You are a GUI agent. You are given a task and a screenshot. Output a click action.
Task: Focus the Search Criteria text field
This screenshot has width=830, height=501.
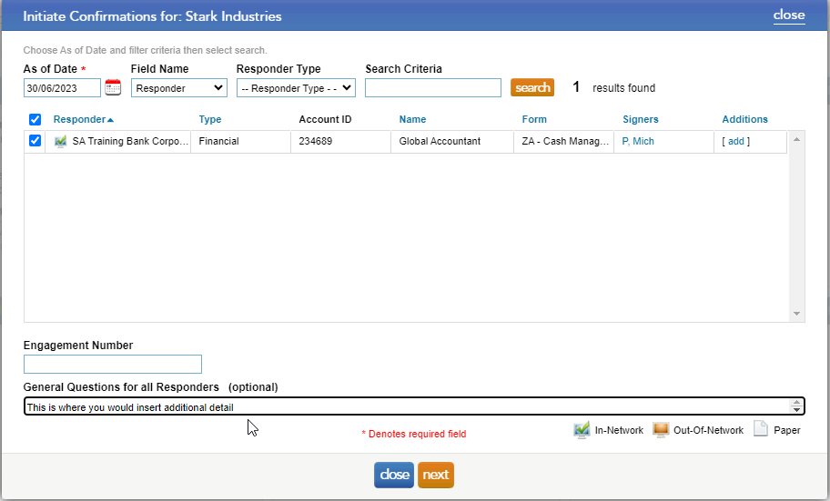coord(433,88)
